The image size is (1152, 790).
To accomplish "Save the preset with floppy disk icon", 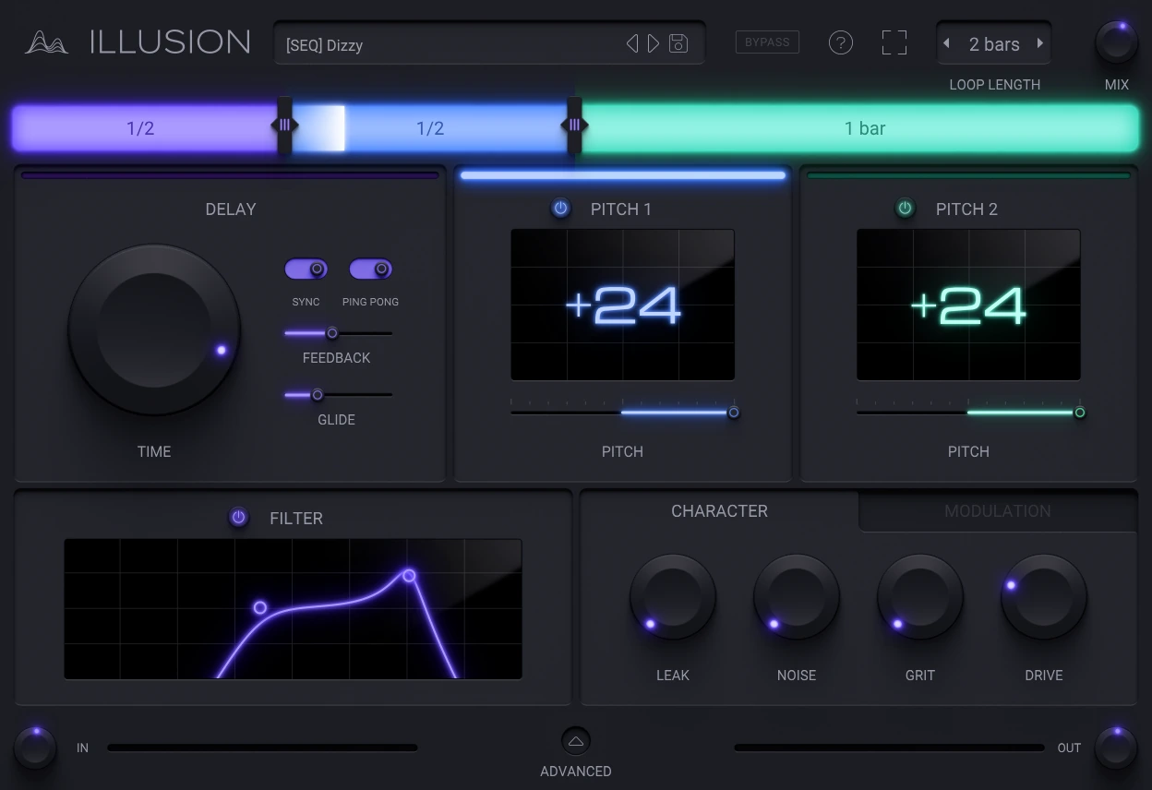I will click(x=678, y=43).
